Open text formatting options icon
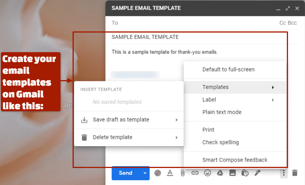This screenshot has height=185, width=305. (170, 173)
